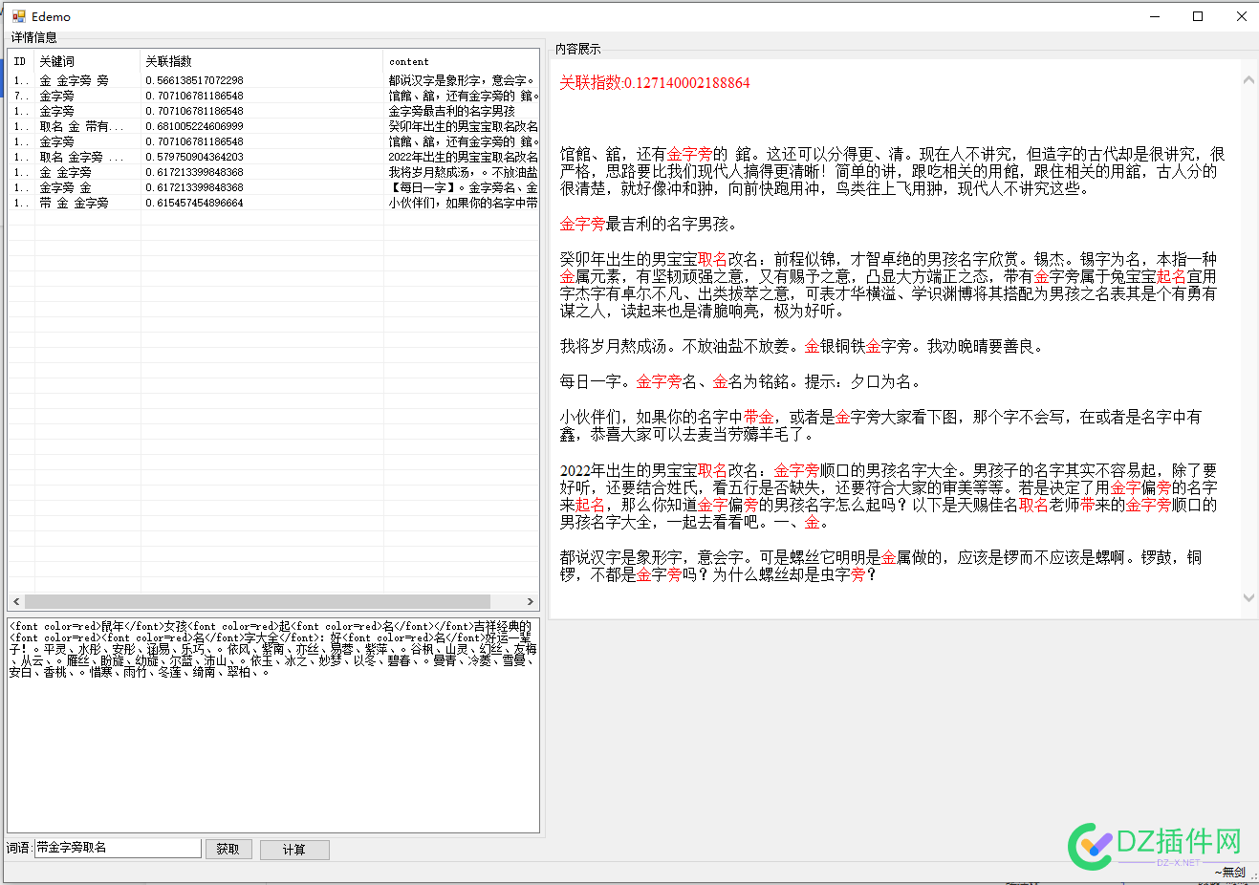Screen dimensions: 1259x885
Task: Click inside the HTML font-tag text box
Action: coord(273,726)
